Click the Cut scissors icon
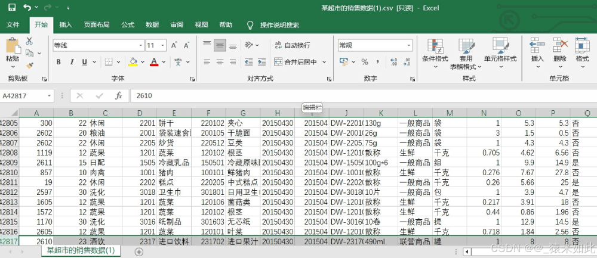This screenshot has height=258, width=597. (x=29, y=41)
